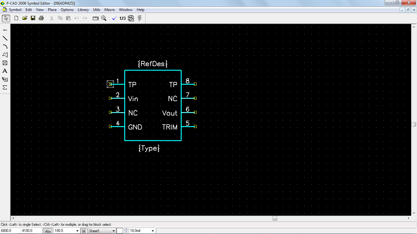Click the Y coordinate field 4100.0

[32, 231]
